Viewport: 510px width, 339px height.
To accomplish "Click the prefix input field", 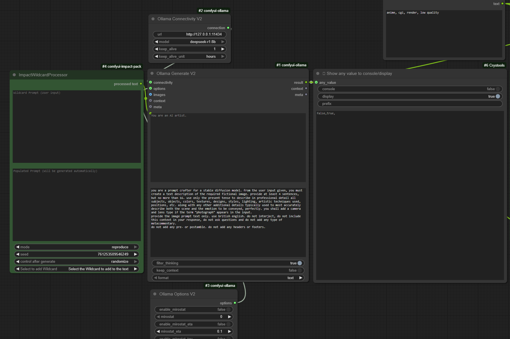I will [410, 104].
